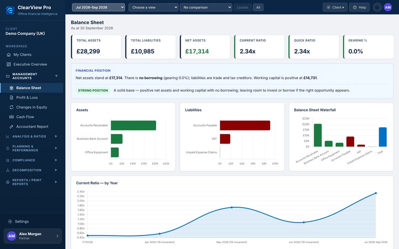The height and width of the screenshot is (249, 399).
Task: Click the May 2026 point on line chart
Action: [231, 208]
